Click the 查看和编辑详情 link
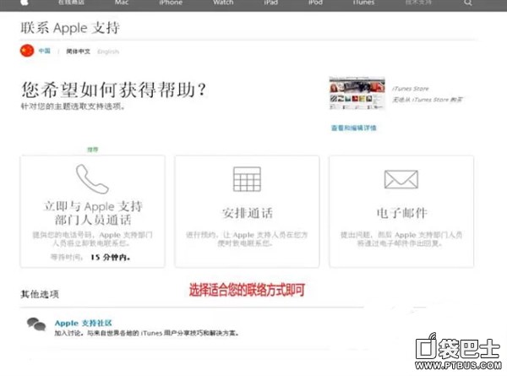Image resolution: width=507 pixels, height=376 pixels. tap(354, 128)
